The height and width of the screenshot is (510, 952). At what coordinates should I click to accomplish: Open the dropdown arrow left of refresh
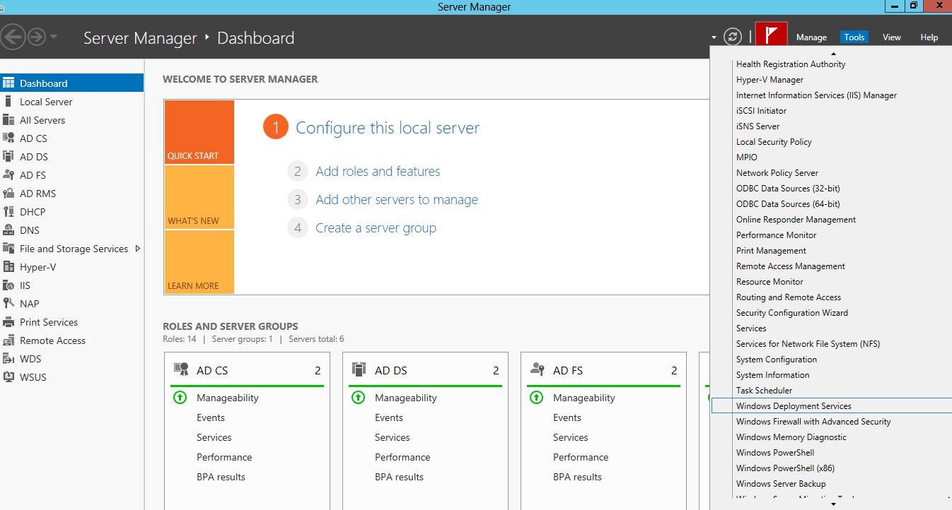pos(714,37)
